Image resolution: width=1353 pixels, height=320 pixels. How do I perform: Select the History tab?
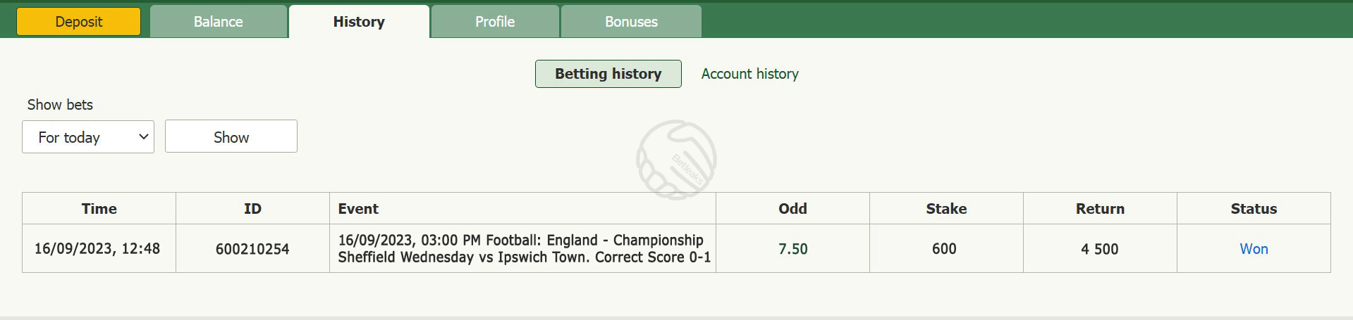click(359, 22)
